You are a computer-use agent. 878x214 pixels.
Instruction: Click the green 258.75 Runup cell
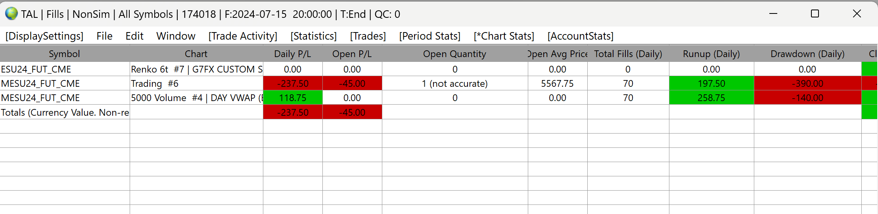click(711, 98)
